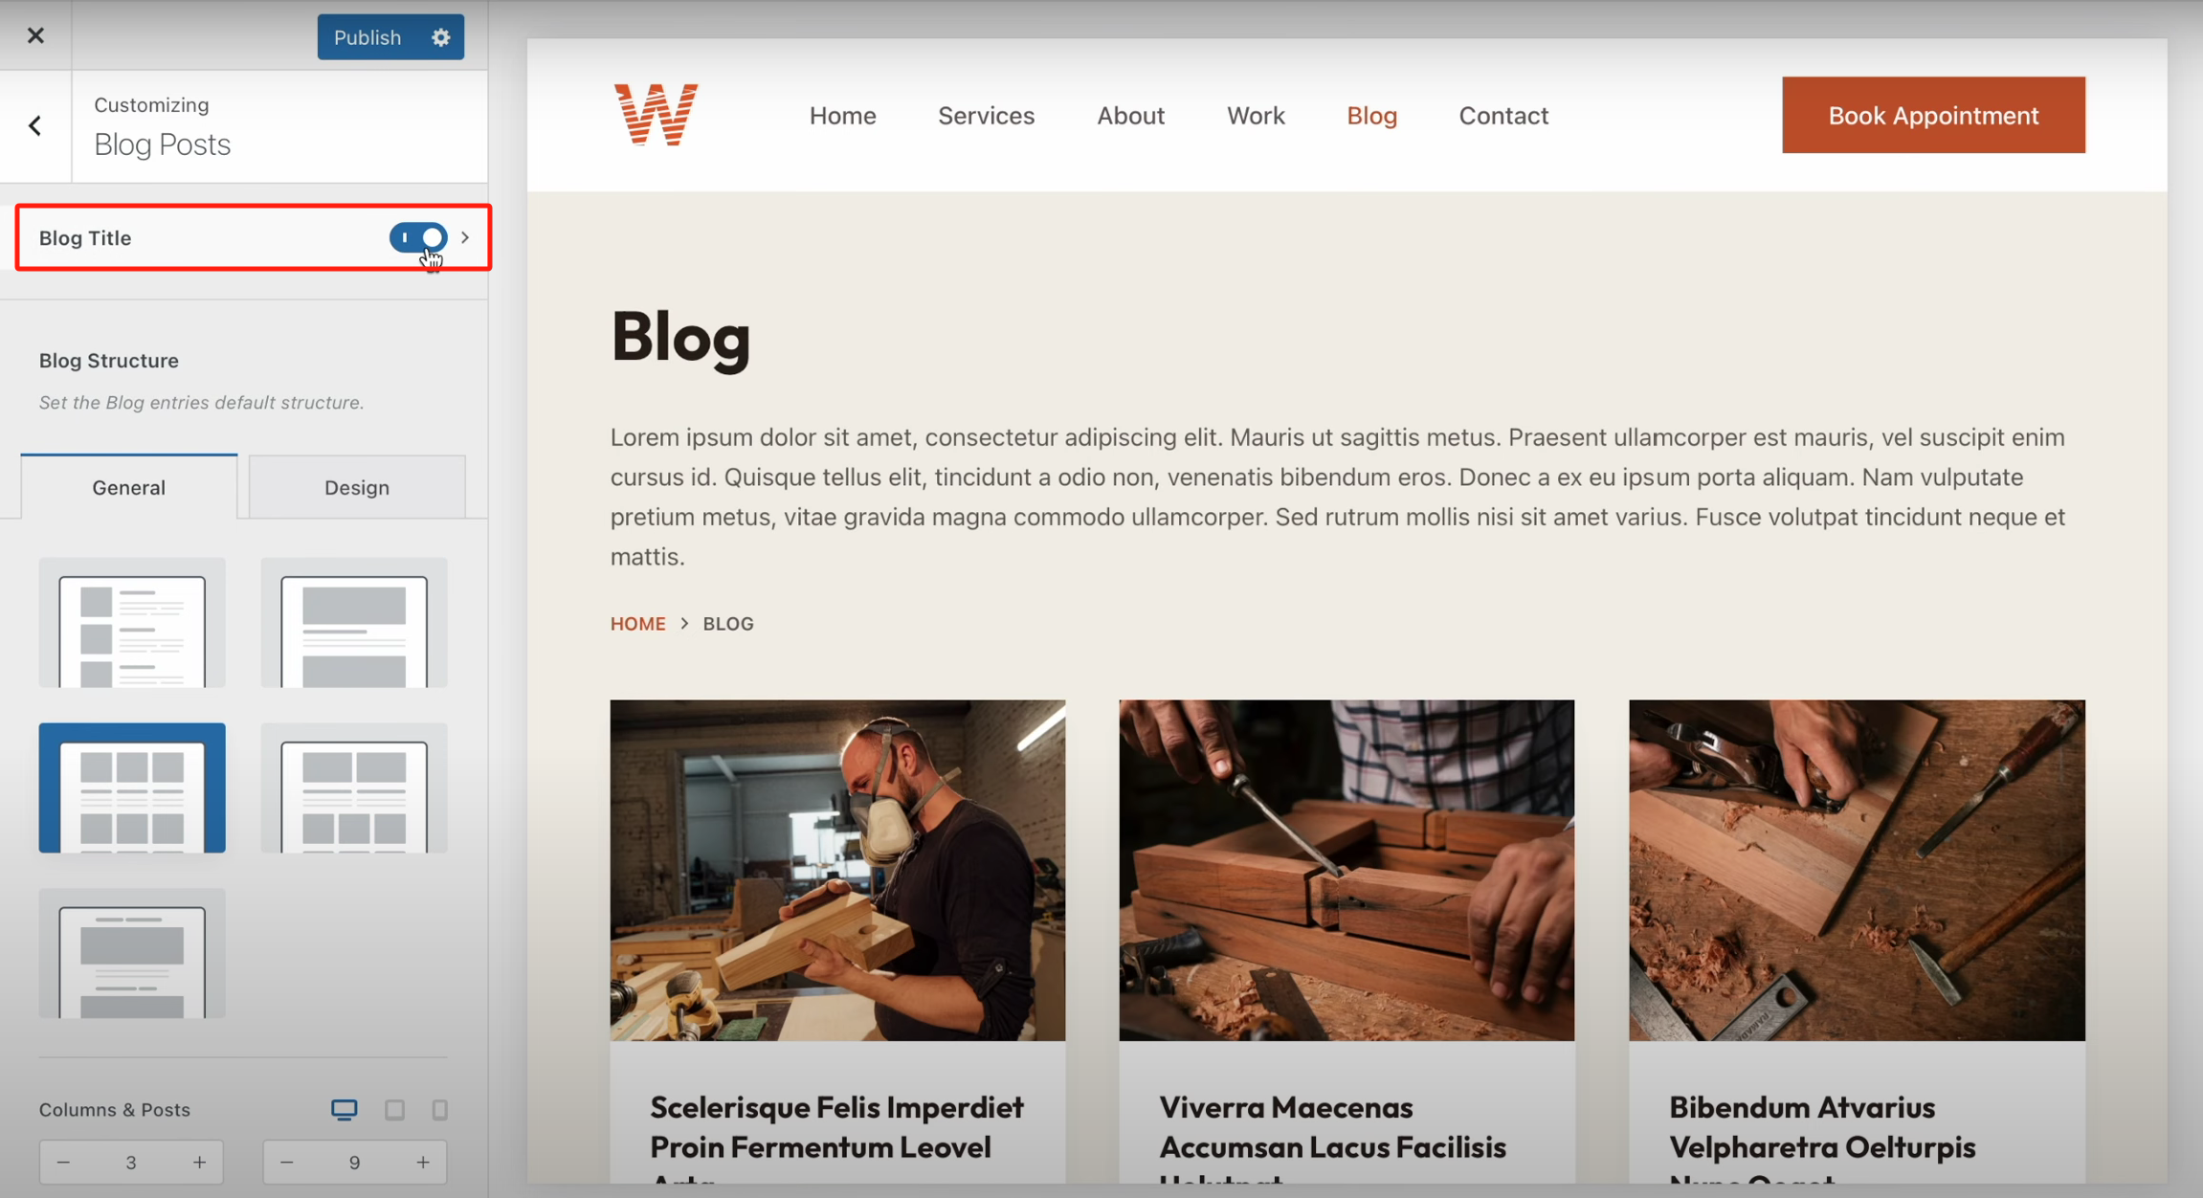Toggle the Blog Title switch
2203x1198 pixels.
[418, 237]
